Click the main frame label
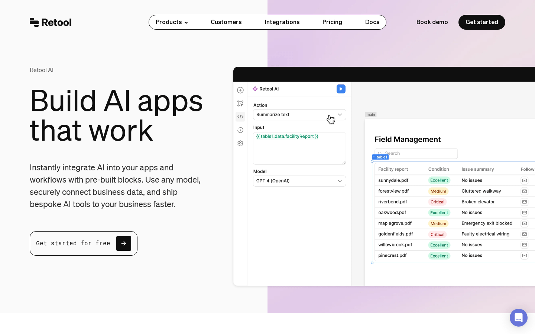 (x=371, y=115)
